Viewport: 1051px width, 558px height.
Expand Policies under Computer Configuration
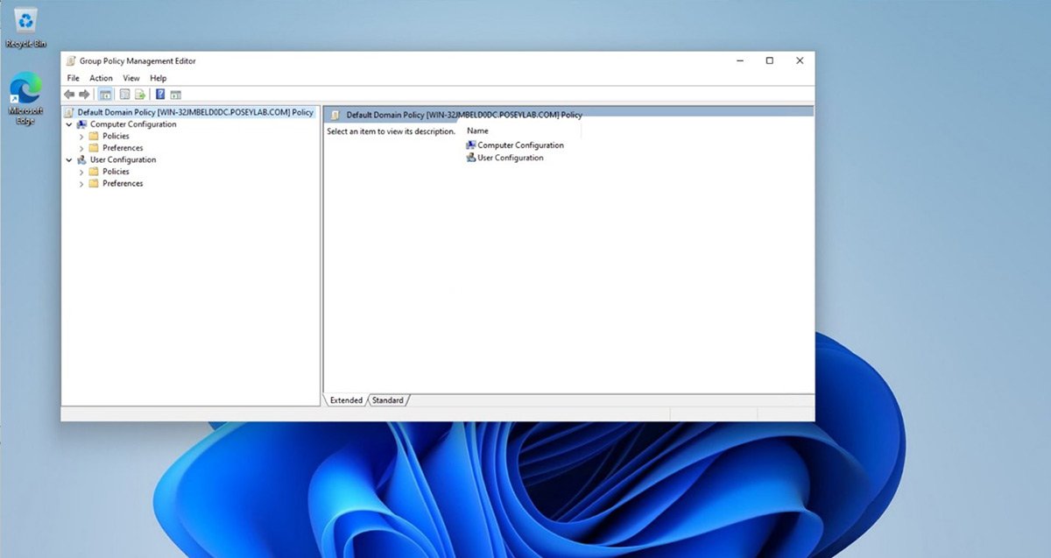point(81,137)
